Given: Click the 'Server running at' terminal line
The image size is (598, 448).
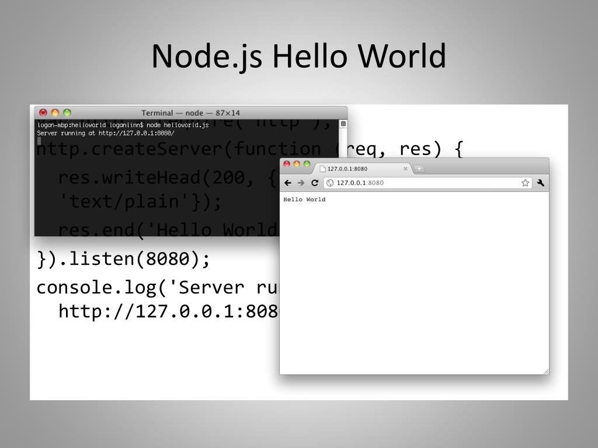Looking at the screenshot, I should 106,133.
